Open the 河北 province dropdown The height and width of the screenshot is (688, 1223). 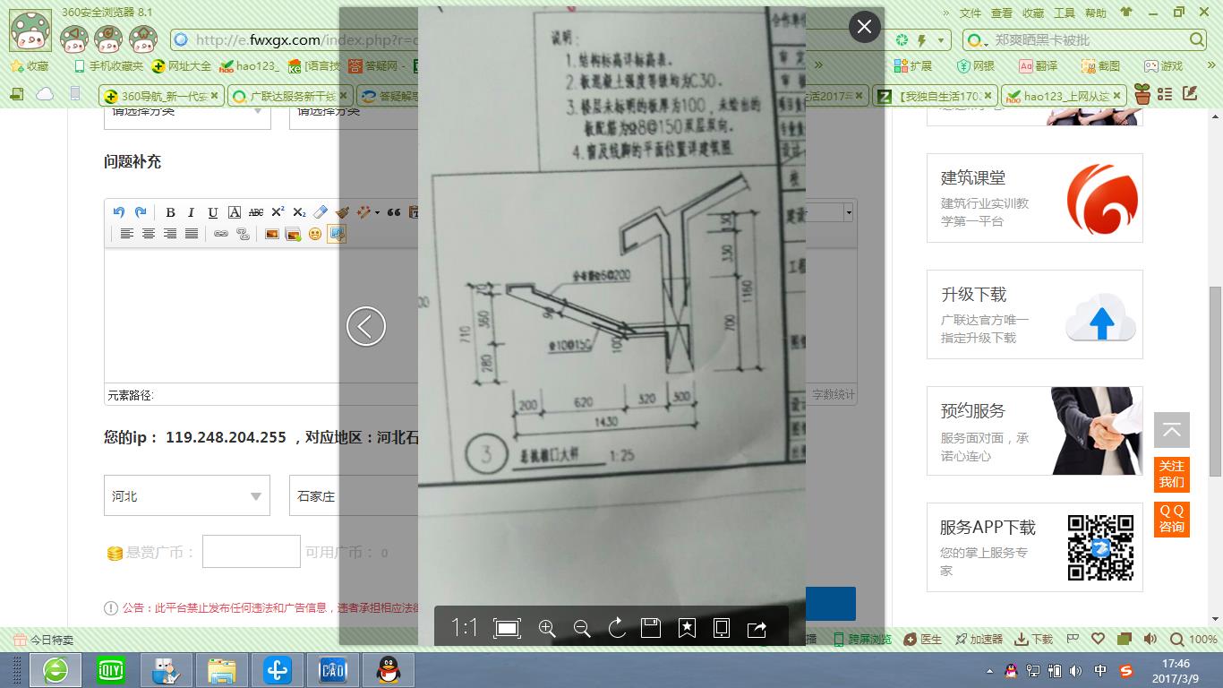coord(187,495)
